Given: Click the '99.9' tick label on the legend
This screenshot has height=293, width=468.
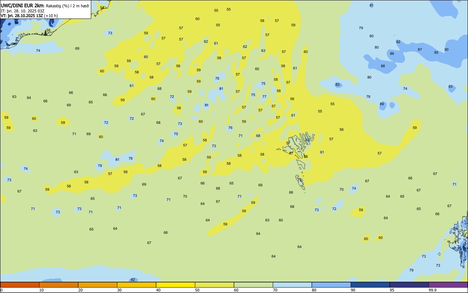Looking at the screenshot, I should pyautogui.click(x=433, y=290).
